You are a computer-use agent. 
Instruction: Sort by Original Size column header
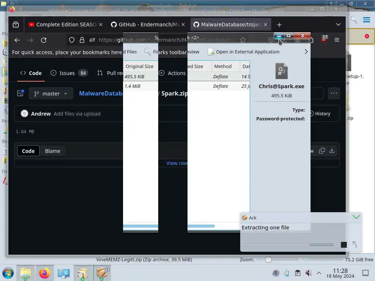(x=140, y=67)
